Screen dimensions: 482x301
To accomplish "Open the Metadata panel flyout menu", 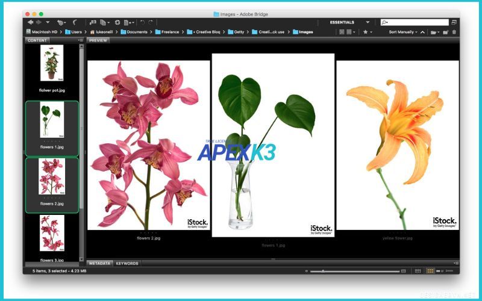I will [x=456, y=263].
